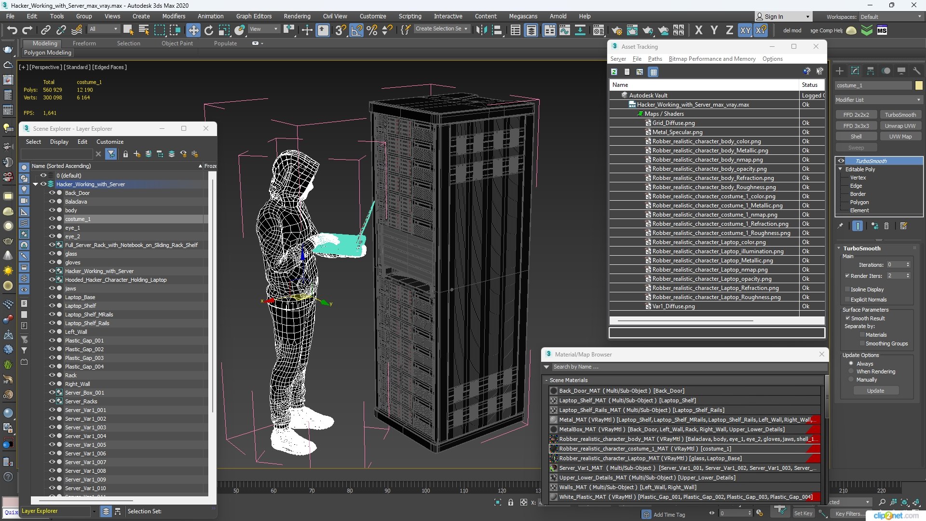Image resolution: width=926 pixels, height=521 pixels.
Task: Uncheck Smooth Result checkbox
Action: pos(847,318)
